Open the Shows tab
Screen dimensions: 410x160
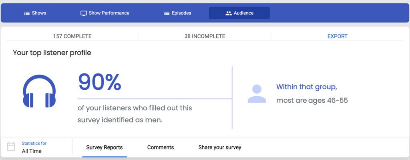(x=35, y=13)
